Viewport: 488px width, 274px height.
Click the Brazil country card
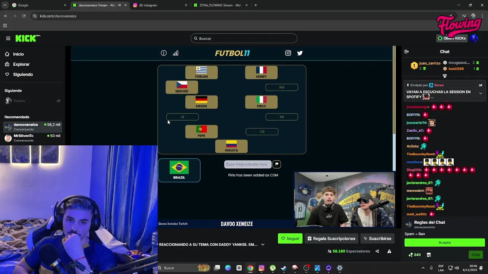pos(179,170)
